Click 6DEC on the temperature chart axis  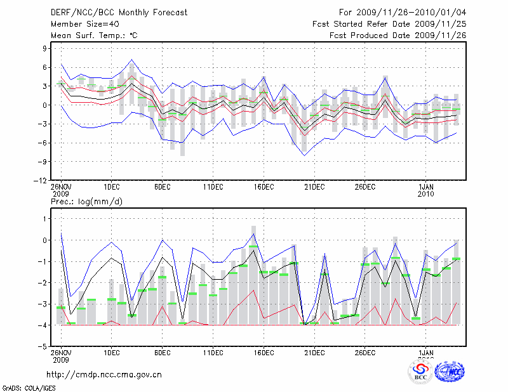coord(162,186)
